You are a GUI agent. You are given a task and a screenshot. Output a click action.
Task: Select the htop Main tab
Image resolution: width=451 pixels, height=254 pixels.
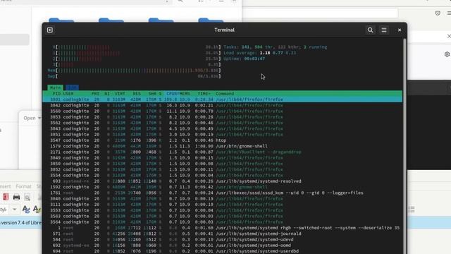55,87
